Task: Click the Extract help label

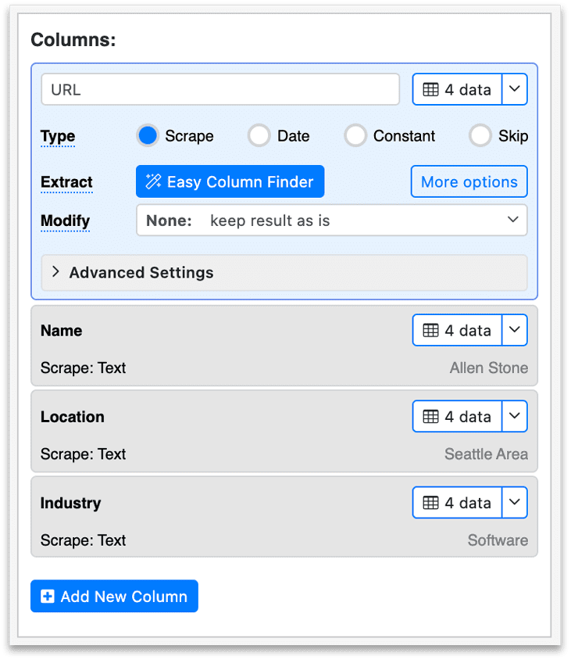Action: pyautogui.click(x=66, y=182)
